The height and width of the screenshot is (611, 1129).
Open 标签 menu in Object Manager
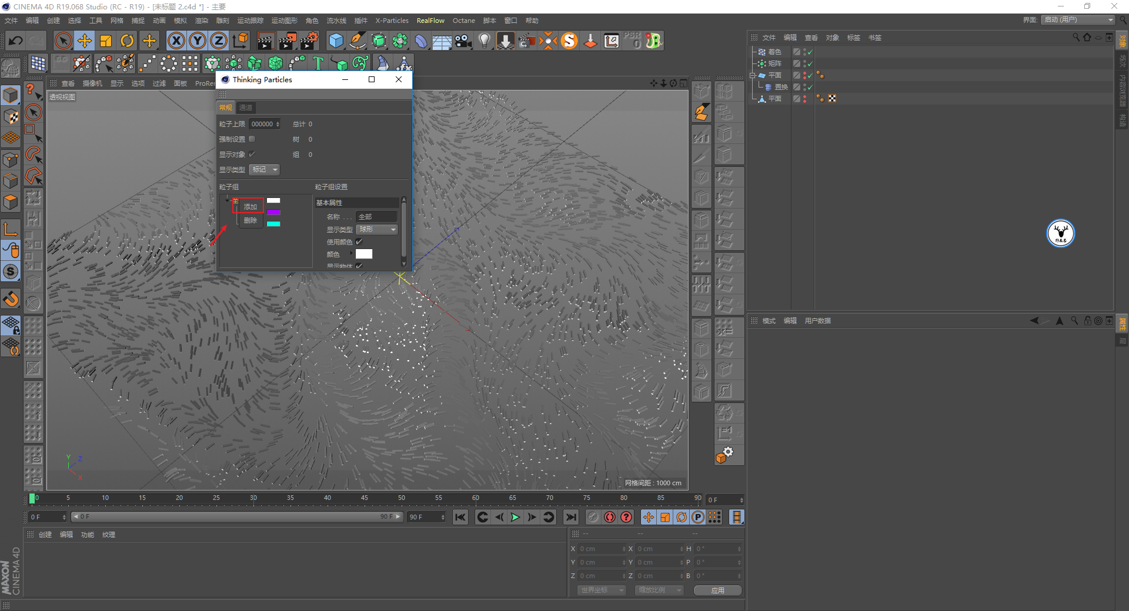[x=854, y=38]
